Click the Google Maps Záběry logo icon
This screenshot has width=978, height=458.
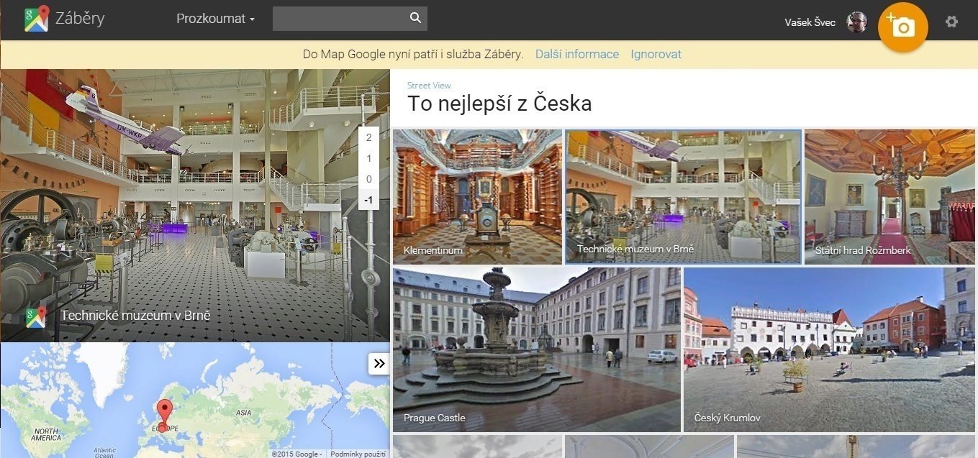pos(36,19)
